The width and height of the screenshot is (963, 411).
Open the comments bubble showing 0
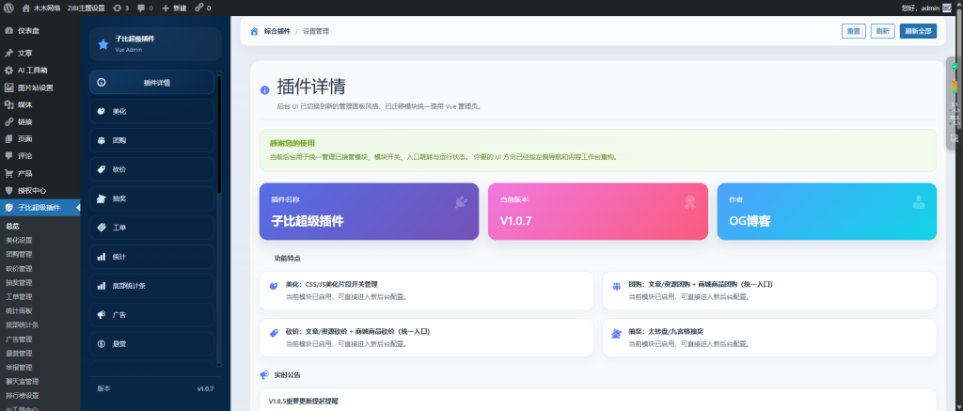(141, 8)
